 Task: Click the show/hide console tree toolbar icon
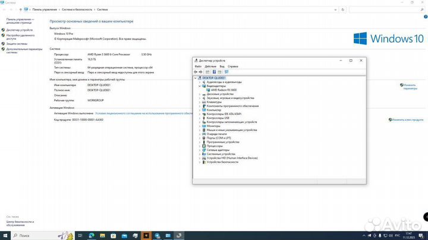coord(207,72)
